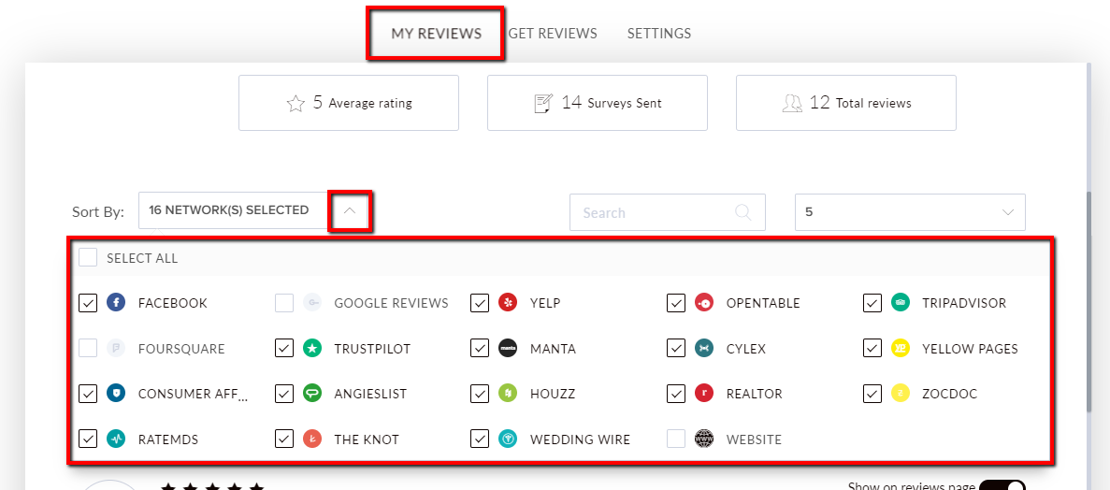Click the Cylex logo icon
1110x490 pixels.
tap(704, 349)
